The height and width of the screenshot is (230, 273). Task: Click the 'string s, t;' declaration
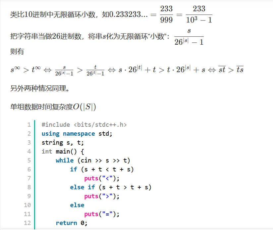pos(63,143)
